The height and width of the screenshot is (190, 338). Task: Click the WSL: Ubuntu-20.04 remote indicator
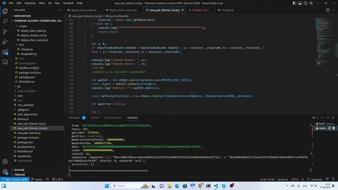[x=15, y=179]
